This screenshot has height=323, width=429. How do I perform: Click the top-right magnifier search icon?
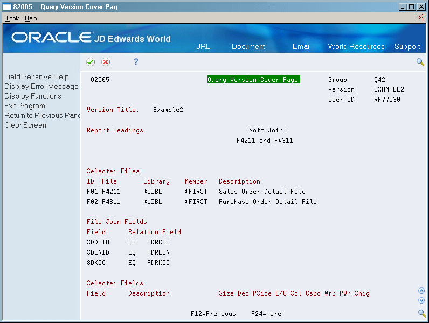coord(420,62)
